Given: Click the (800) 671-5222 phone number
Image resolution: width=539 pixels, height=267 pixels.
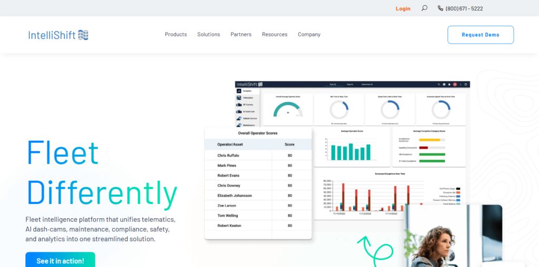Looking at the screenshot, I should click(x=464, y=8).
